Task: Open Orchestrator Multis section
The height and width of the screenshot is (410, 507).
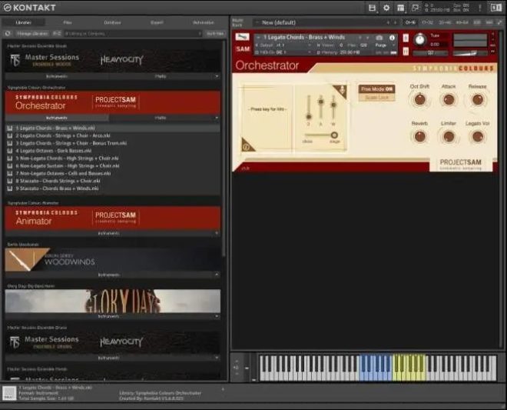Action: (161, 118)
